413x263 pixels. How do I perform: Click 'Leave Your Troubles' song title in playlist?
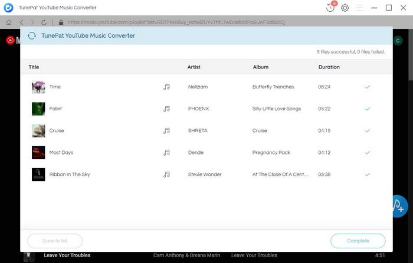[67, 255]
